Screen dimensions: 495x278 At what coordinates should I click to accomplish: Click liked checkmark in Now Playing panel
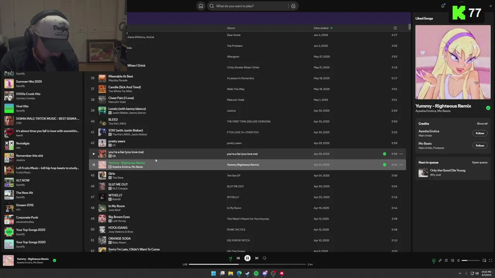click(x=488, y=108)
